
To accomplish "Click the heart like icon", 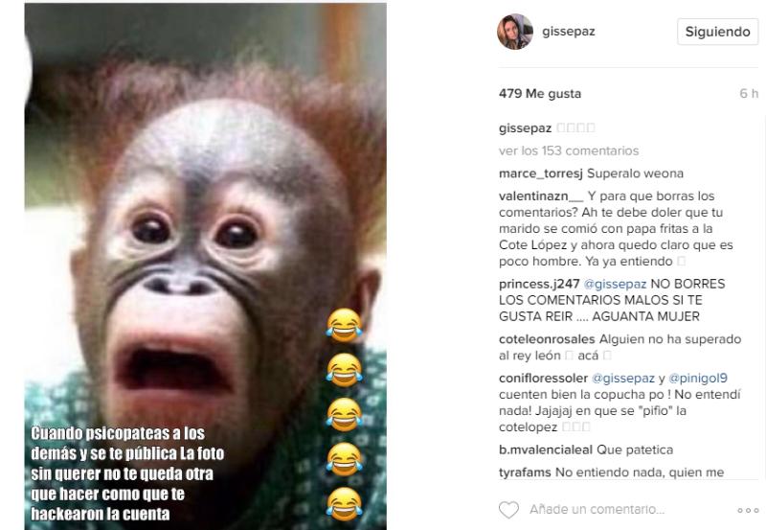I will tap(508, 510).
